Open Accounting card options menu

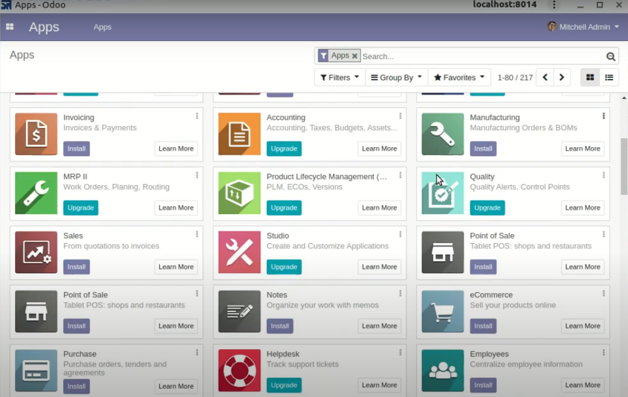coord(400,116)
